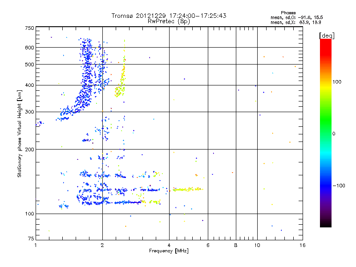Viewport: 356px width, 267px height.
Task: Click the black bottom of the colorbar
Action: click(x=326, y=224)
